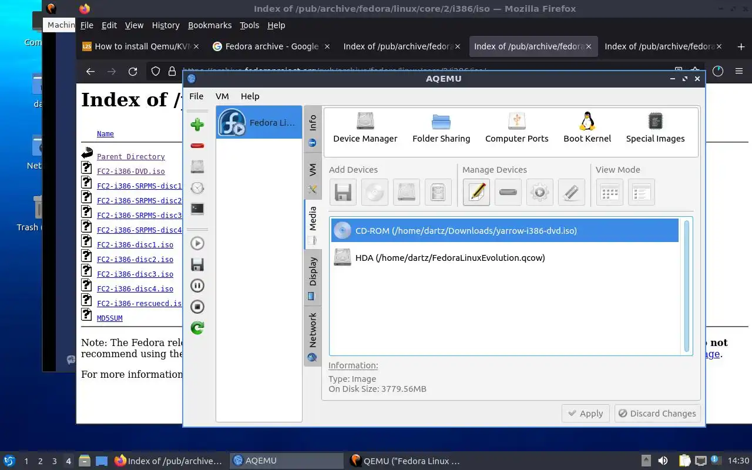This screenshot has height=470, width=752.
Task: Click the Apply button
Action: pyautogui.click(x=585, y=414)
